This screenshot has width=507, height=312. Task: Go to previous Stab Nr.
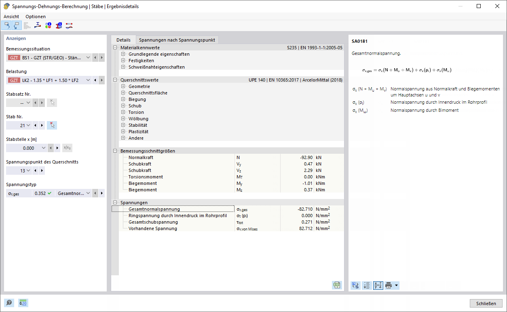[x=36, y=125]
